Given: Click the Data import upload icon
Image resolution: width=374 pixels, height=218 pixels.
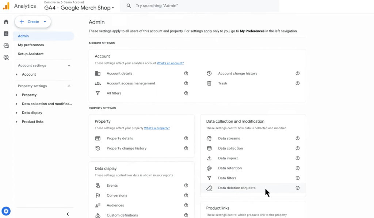Looking at the screenshot, I should [209, 158].
